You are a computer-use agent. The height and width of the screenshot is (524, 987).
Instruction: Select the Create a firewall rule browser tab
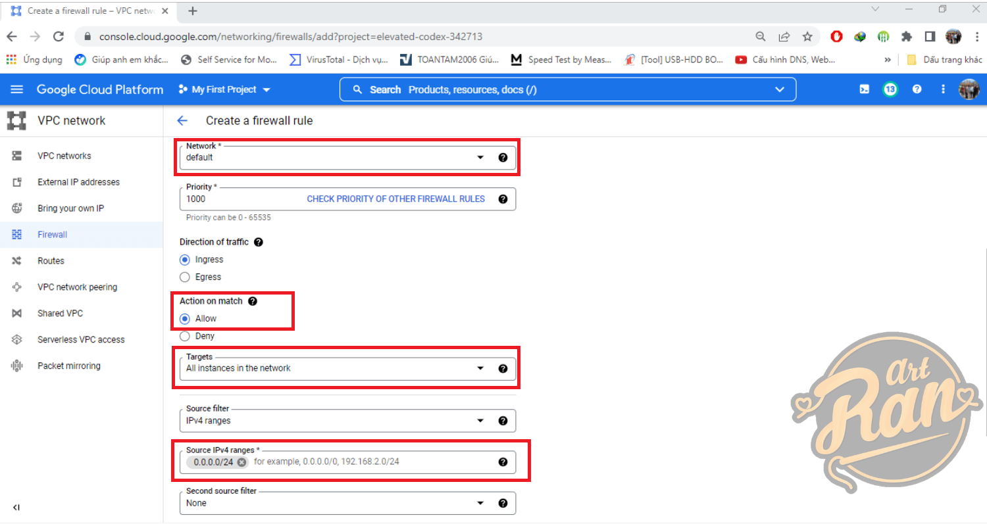pos(90,11)
